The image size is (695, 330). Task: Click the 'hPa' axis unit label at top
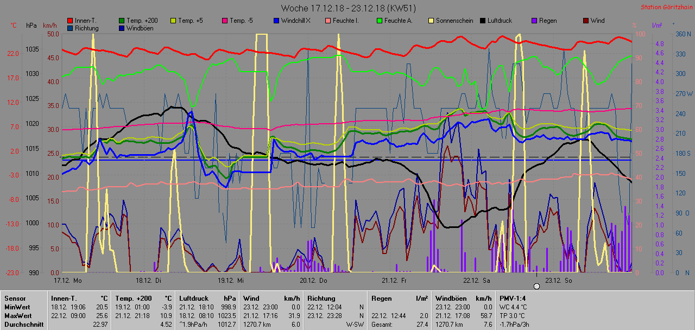(31, 26)
